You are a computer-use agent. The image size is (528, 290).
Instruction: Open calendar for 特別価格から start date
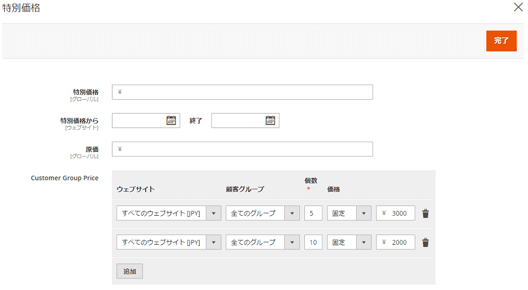tap(171, 121)
